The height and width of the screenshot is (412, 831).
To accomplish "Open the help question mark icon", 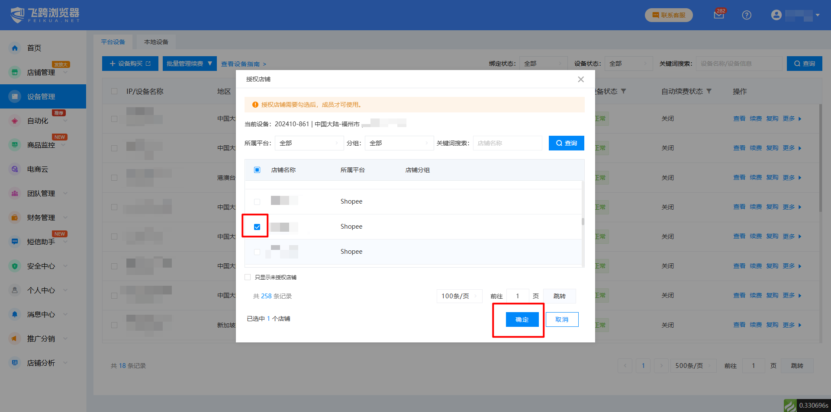I will tap(746, 15).
